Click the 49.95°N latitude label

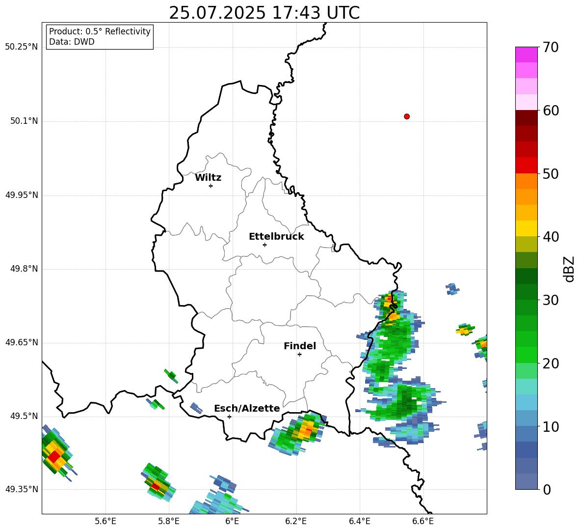point(22,195)
